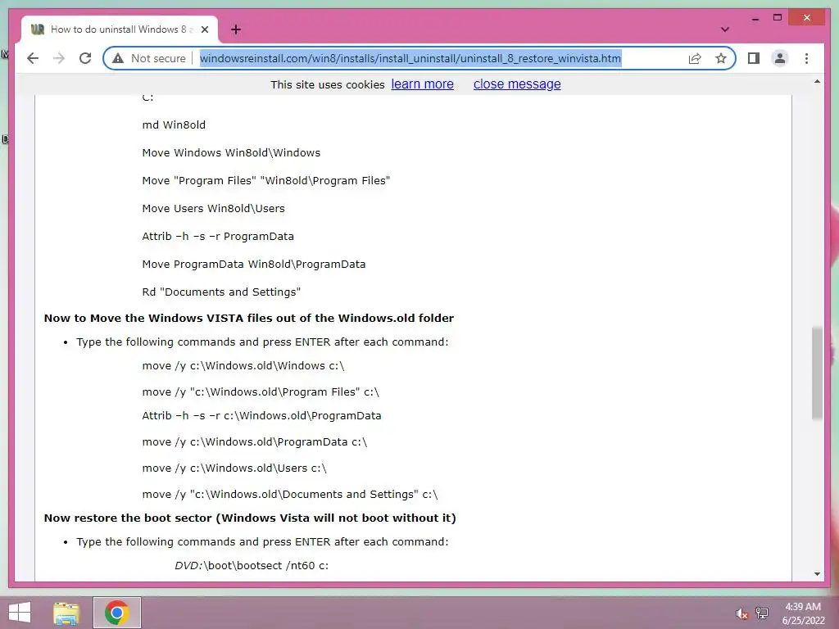Click the page scrollbar up arrow
Screen dimensions: 839x629
coord(817,82)
